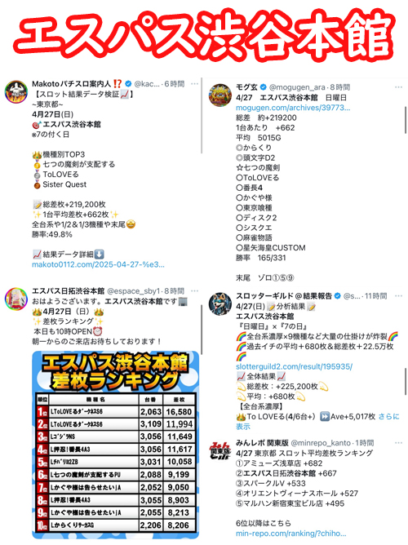Open min-repo.com/ranking link
Screen dimensions: 408x545
[x=290, y=534]
